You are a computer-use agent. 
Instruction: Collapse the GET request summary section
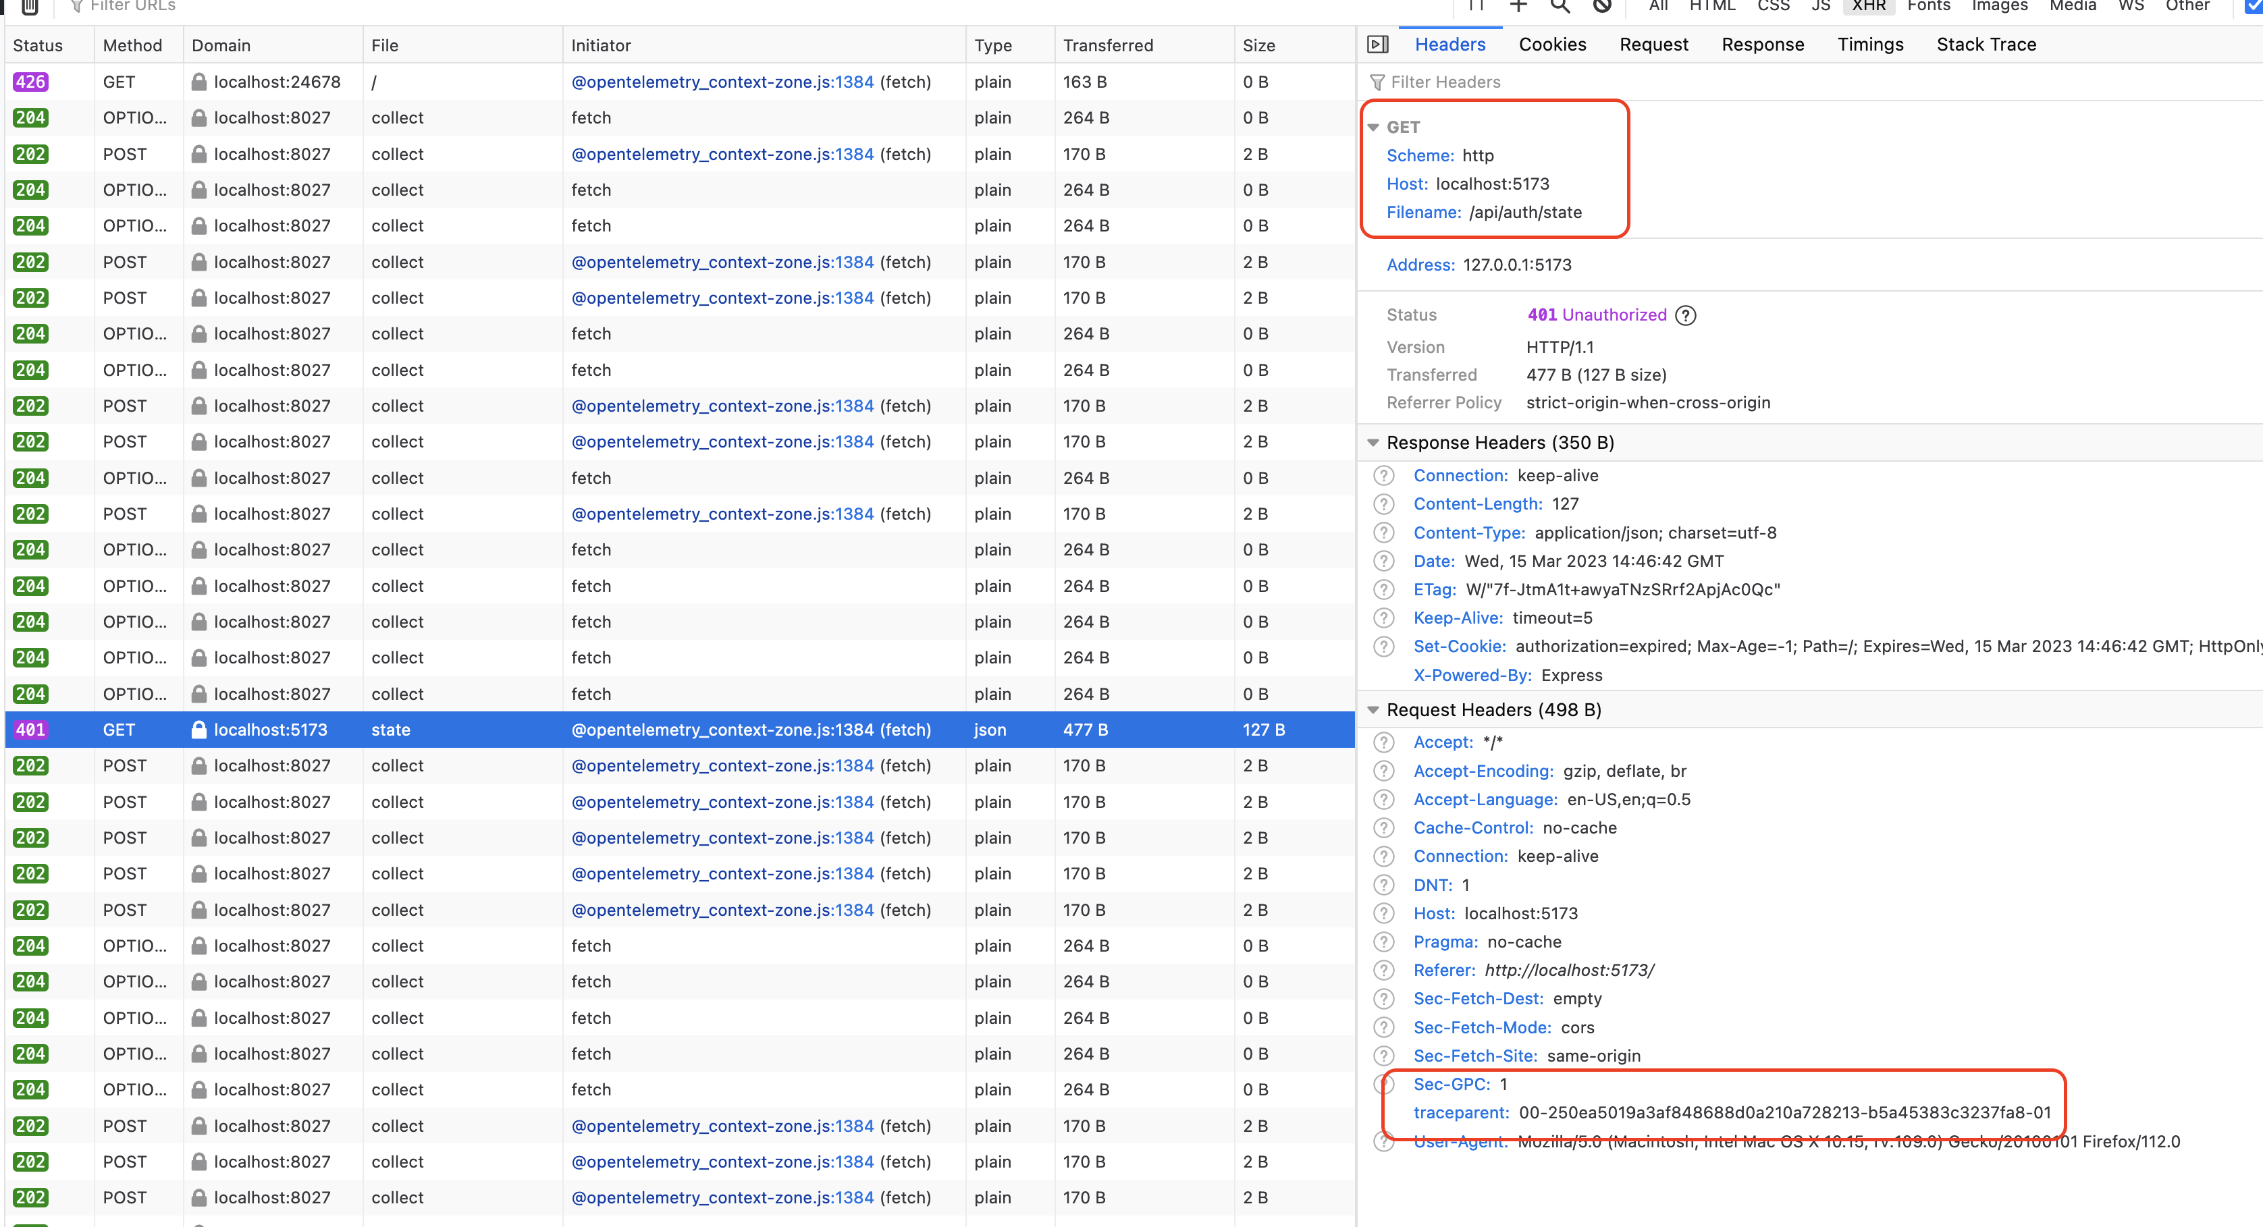tap(1375, 126)
